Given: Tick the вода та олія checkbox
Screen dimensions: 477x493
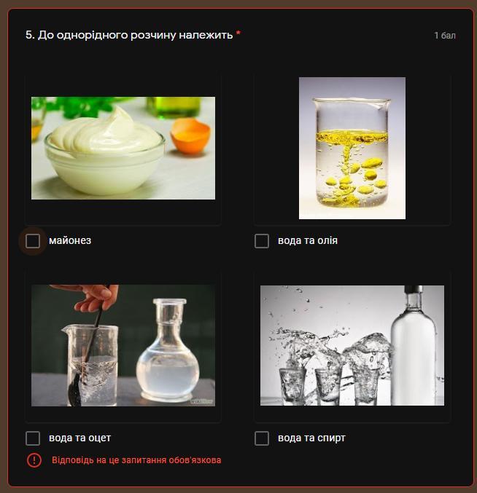Looking at the screenshot, I should (262, 241).
